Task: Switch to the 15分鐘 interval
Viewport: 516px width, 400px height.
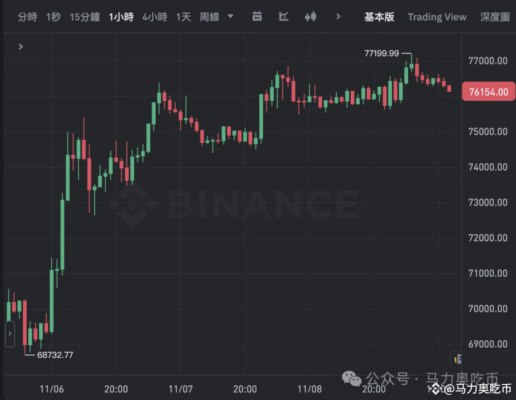Action: [85, 17]
